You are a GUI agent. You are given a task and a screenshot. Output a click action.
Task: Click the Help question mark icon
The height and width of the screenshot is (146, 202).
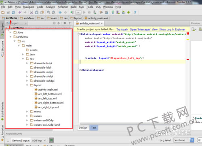tap(135, 13)
